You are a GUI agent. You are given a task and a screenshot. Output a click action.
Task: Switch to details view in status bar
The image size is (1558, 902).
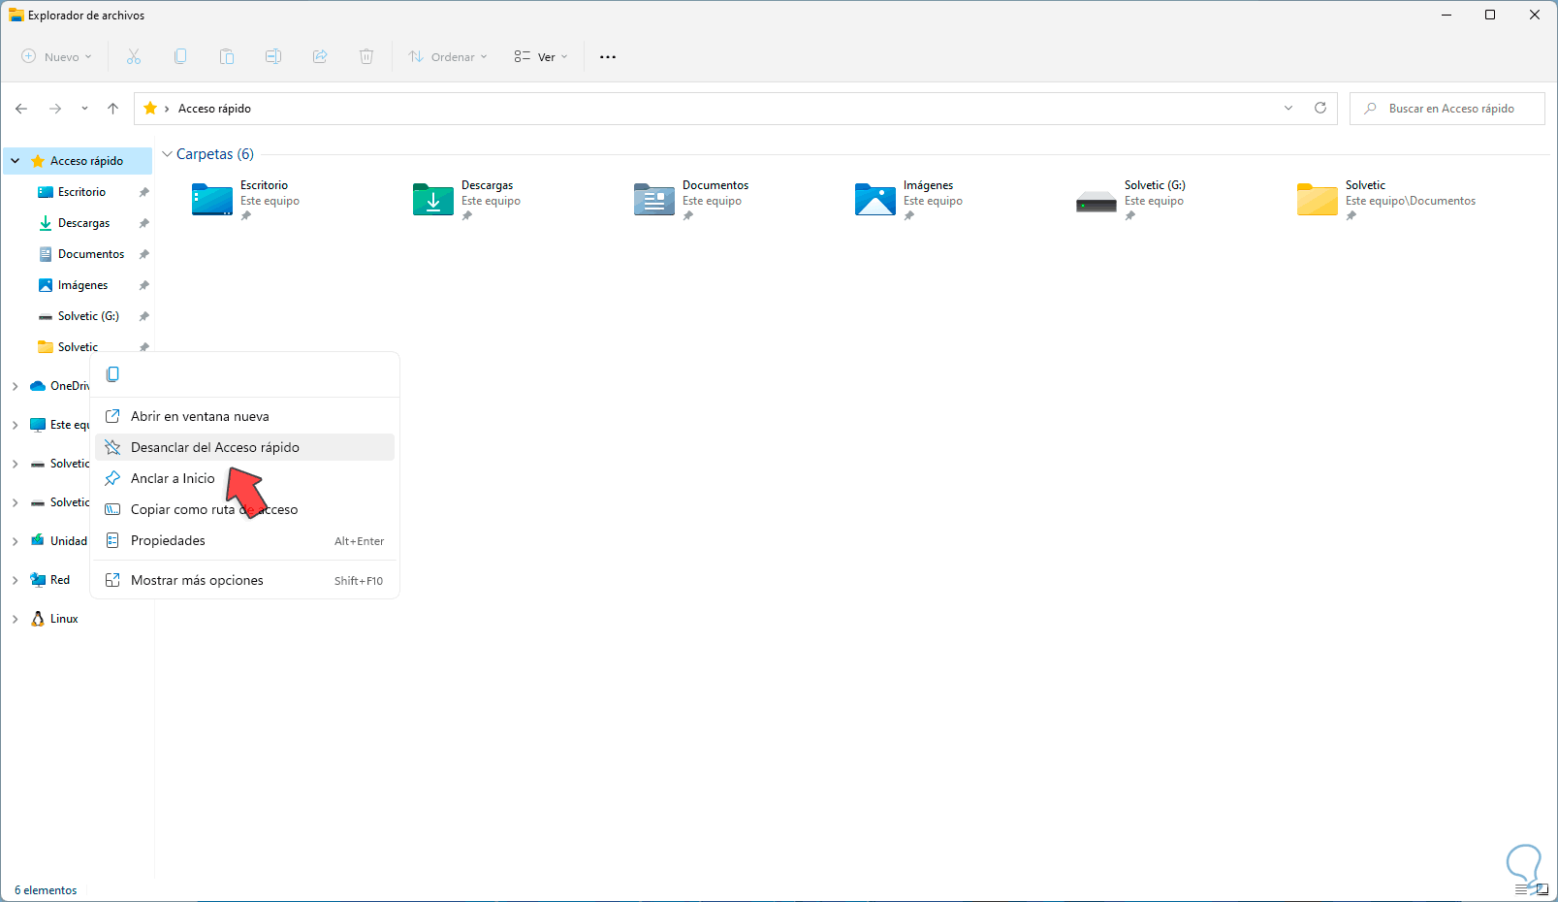(x=1521, y=889)
